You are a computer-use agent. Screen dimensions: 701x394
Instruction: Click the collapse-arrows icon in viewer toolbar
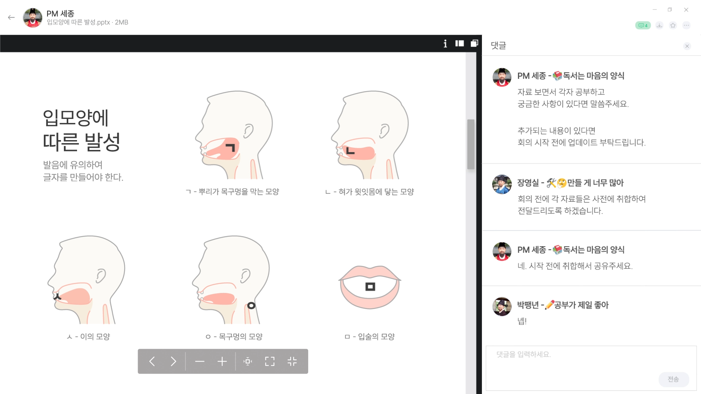(292, 361)
